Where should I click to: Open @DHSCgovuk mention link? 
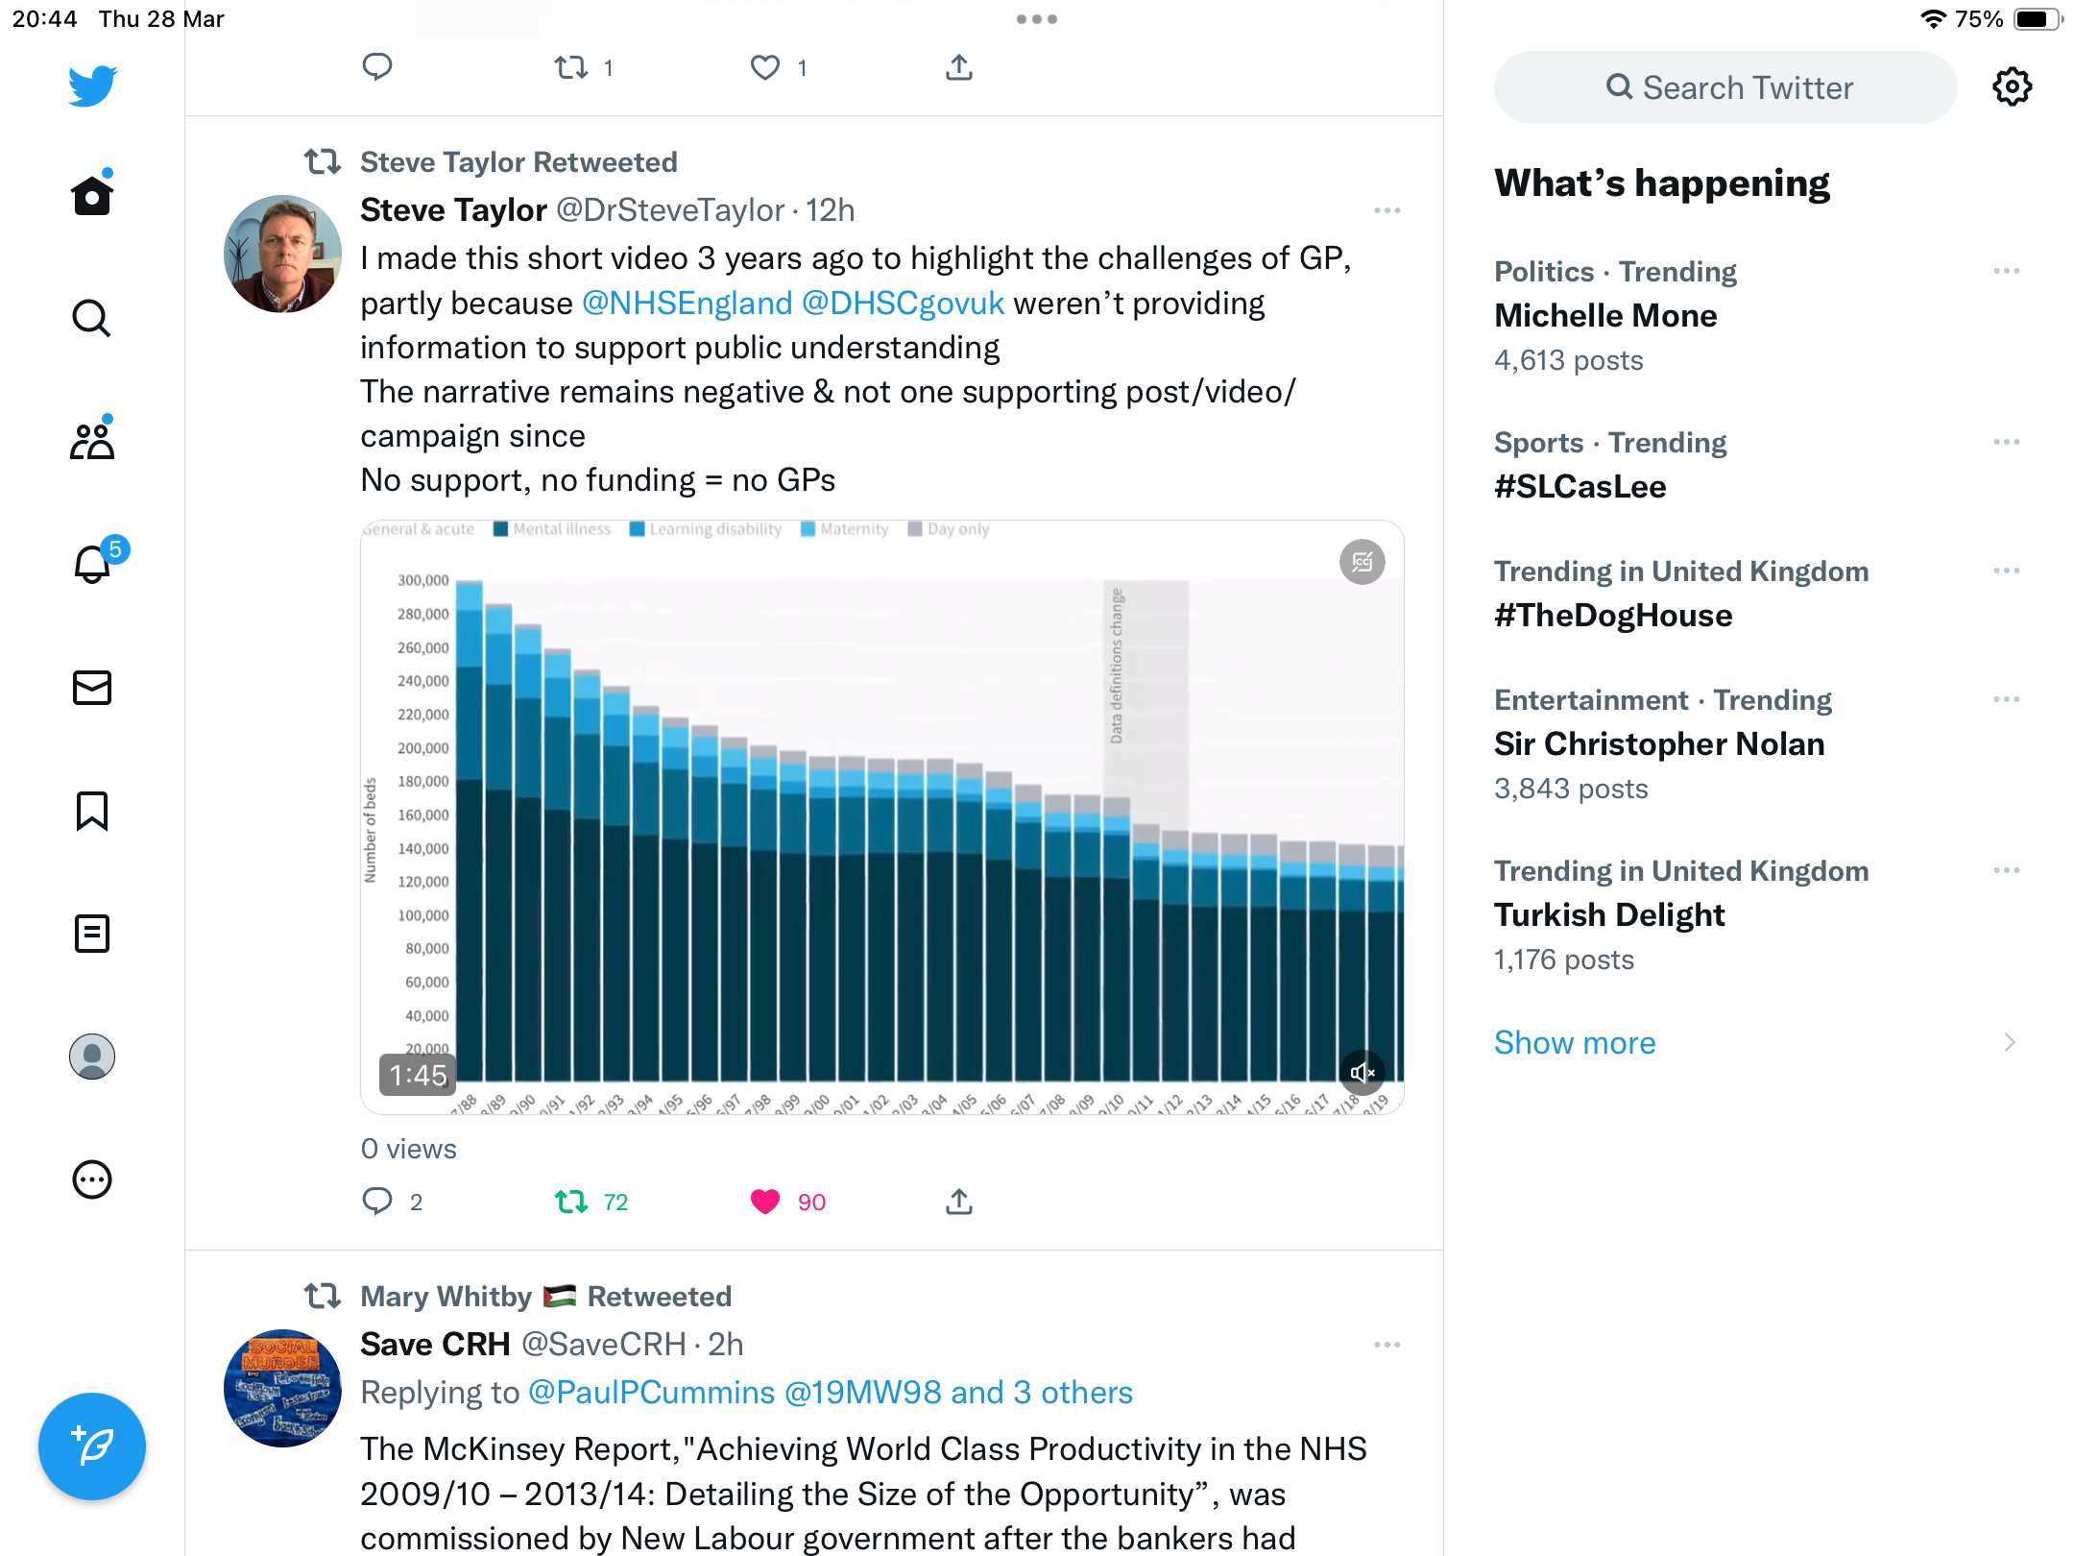click(x=903, y=304)
